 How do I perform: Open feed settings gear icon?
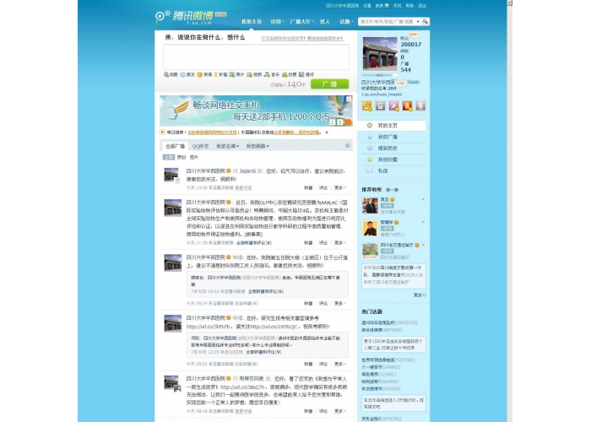[348, 145]
